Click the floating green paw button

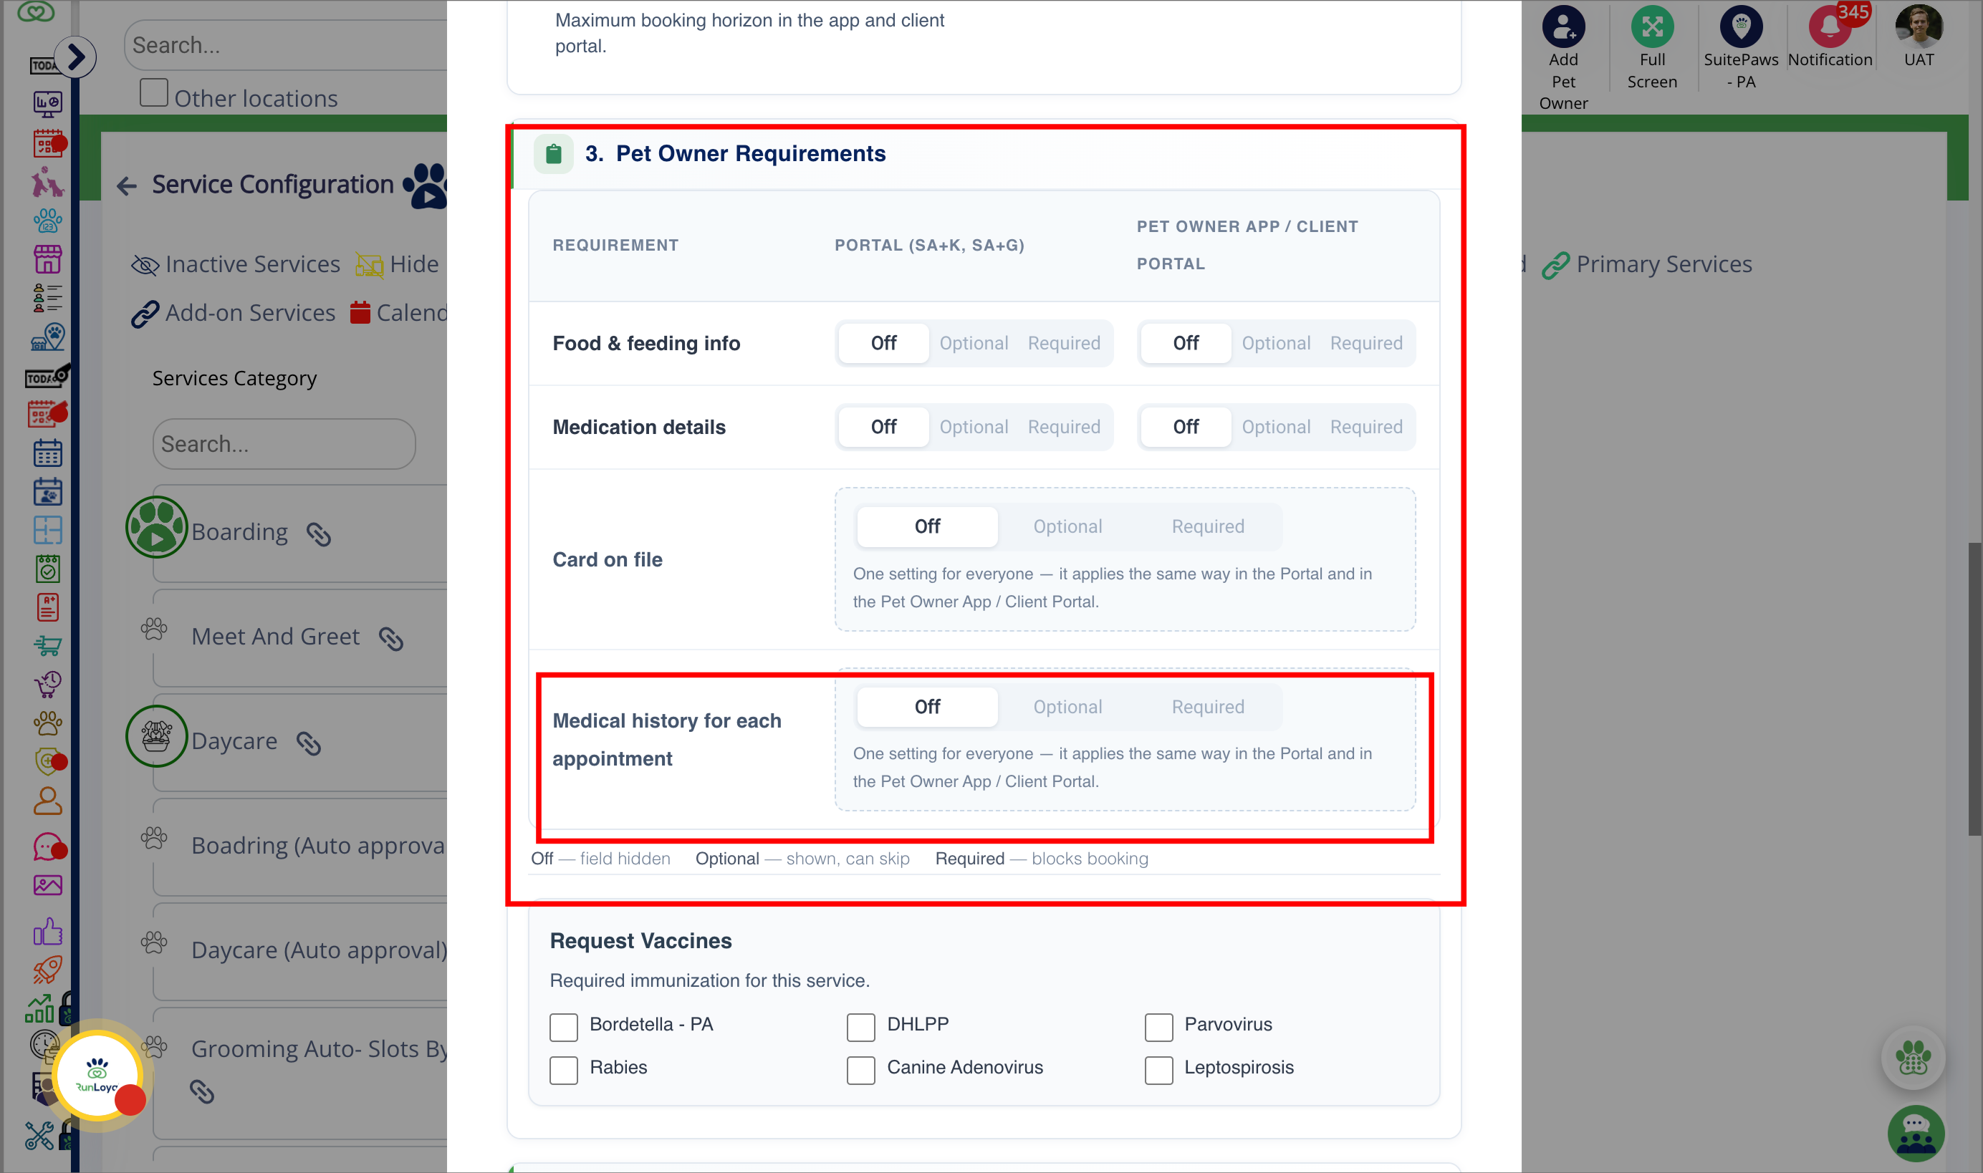[1914, 1058]
